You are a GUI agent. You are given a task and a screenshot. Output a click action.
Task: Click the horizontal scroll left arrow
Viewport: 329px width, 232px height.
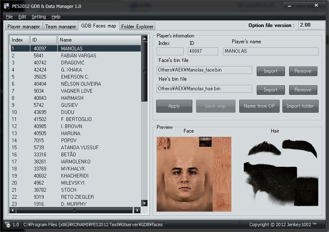pos(12,210)
